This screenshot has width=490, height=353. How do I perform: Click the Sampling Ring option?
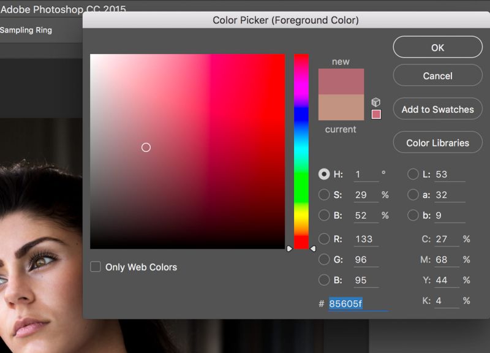26,29
